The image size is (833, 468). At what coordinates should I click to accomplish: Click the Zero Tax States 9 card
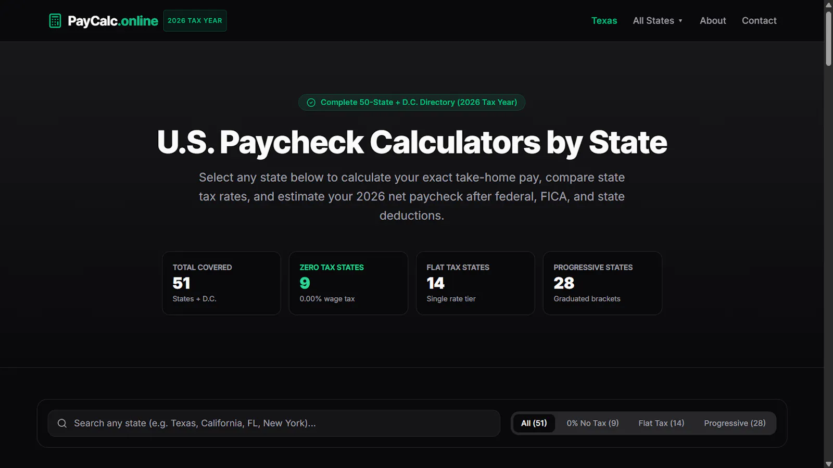point(348,283)
